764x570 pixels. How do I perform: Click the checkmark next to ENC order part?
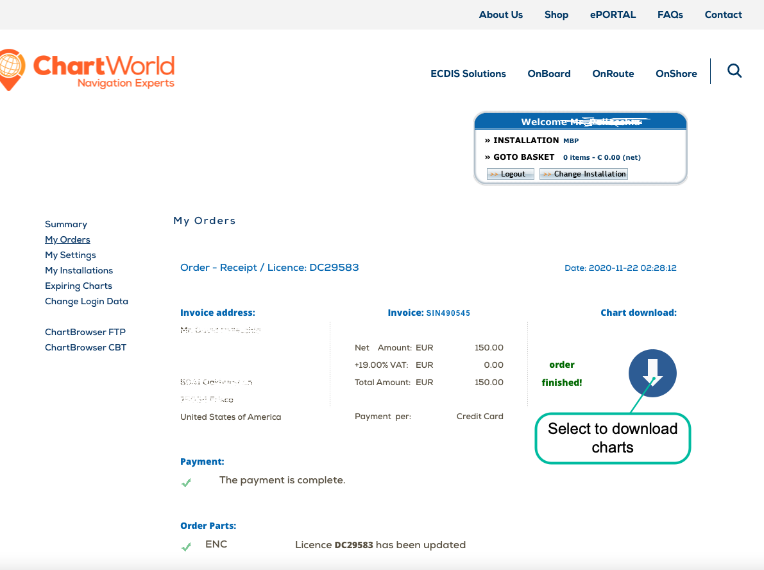186,546
